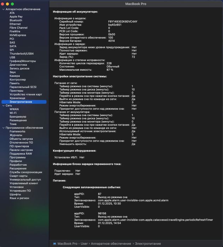
Task: Choose FireWire in hardware list
Action: click(x=15, y=31)
